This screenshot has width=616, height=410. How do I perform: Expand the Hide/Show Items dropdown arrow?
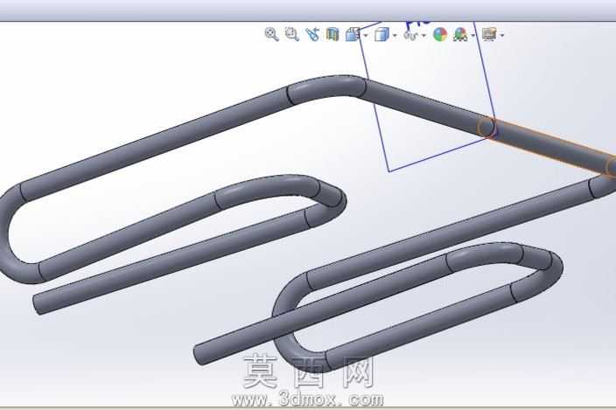point(423,36)
